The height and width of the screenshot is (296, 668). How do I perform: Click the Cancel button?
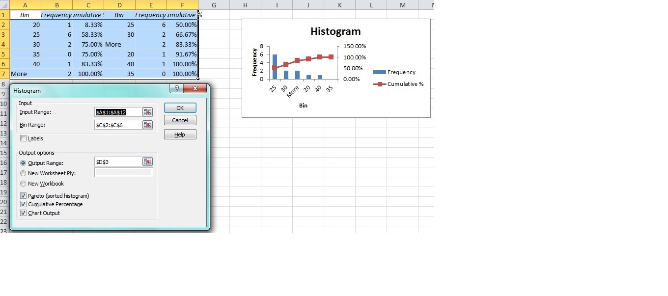pyautogui.click(x=180, y=120)
